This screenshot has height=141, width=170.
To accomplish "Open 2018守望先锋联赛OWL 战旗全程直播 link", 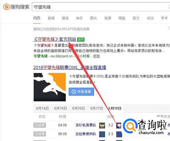I will pyautogui.click(x=70, y=68).
